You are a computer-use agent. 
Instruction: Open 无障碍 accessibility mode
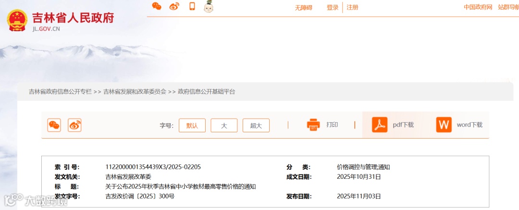click(x=304, y=8)
